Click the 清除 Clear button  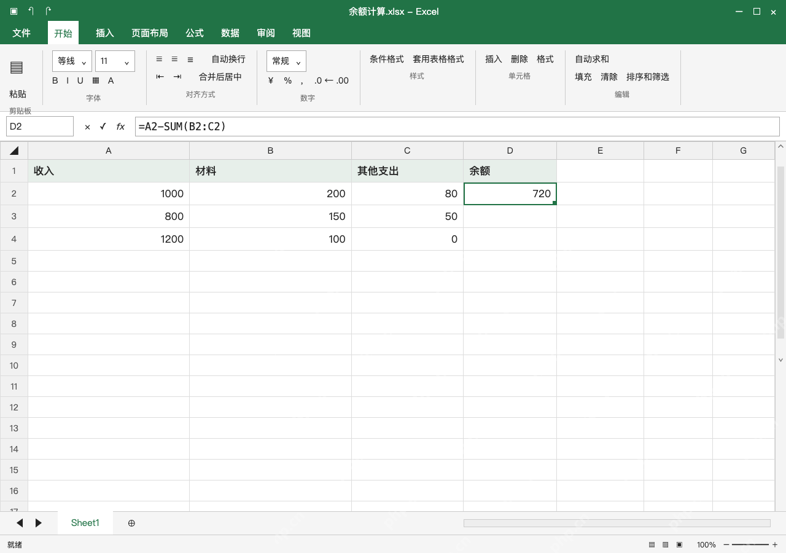[x=609, y=77]
